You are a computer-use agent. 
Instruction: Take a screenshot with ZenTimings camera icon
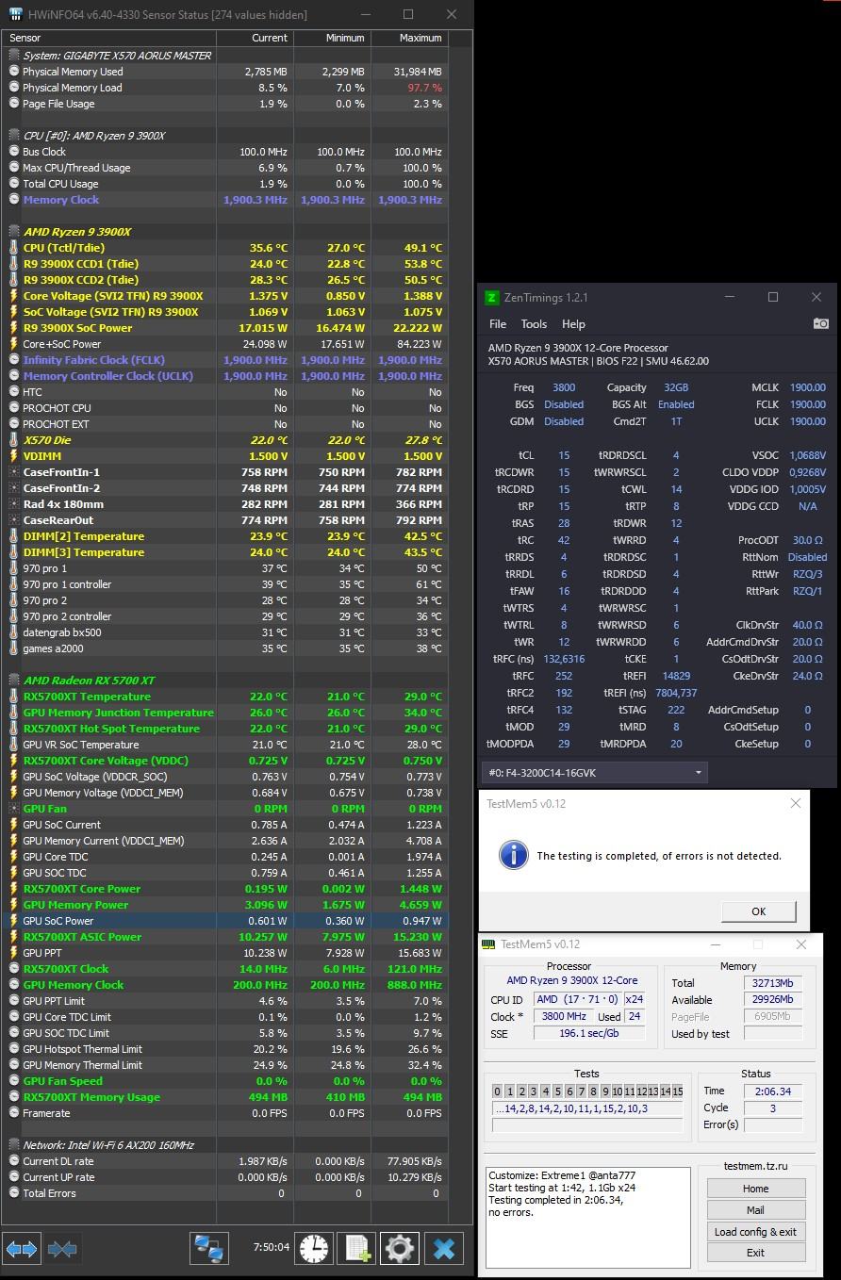tap(820, 323)
